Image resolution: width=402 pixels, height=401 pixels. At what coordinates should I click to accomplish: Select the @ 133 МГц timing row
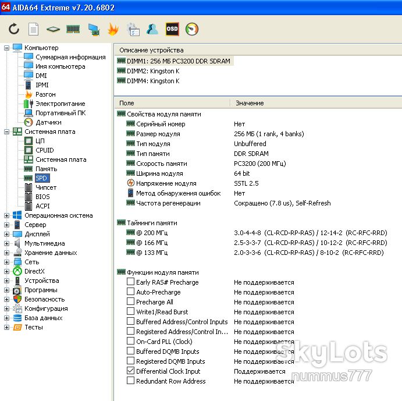click(258, 253)
